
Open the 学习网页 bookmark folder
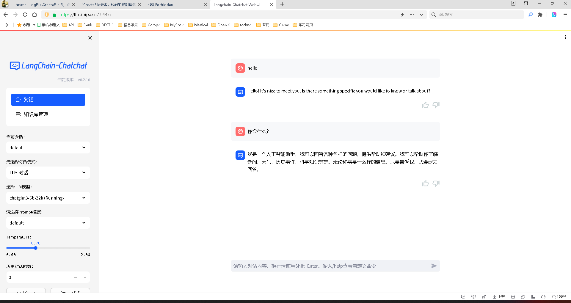tap(303, 25)
